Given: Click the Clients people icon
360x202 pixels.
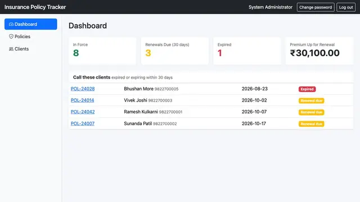Looking at the screenshot, I should (11, 49).
